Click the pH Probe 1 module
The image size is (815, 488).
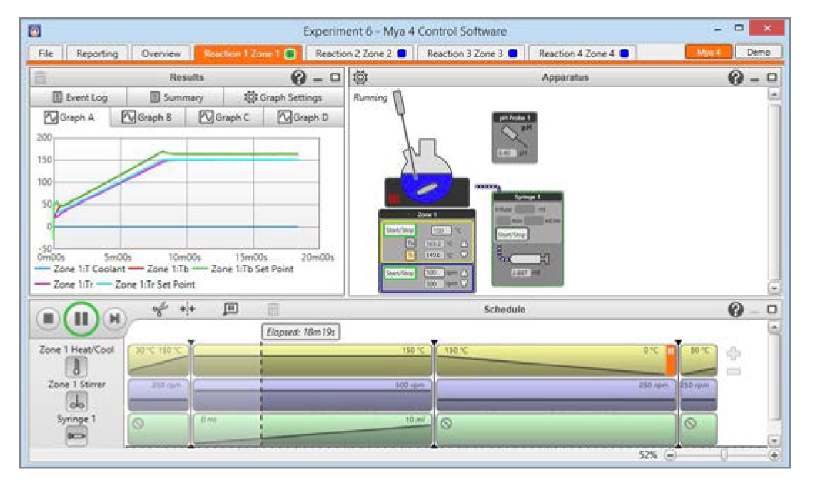[514, 138]
